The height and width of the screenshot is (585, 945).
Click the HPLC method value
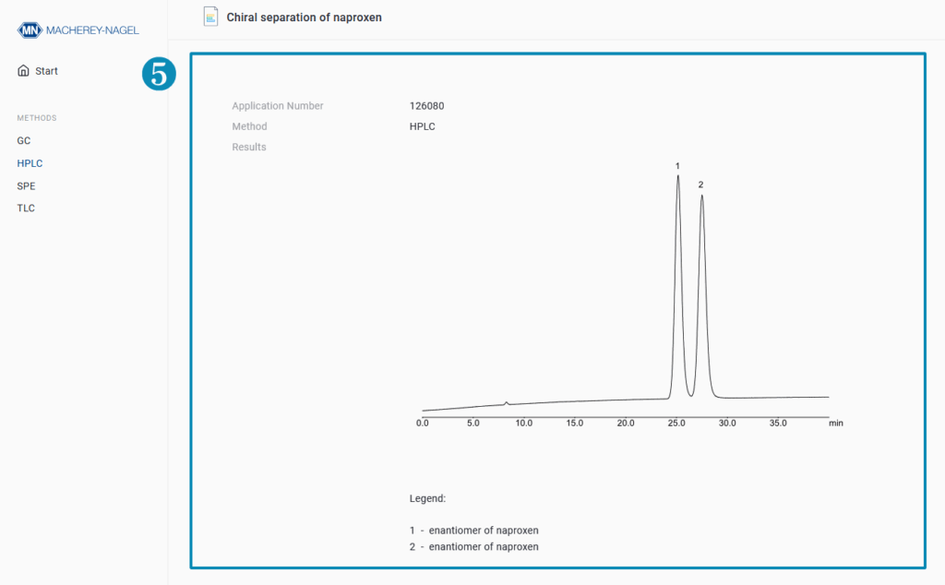pos(422,126)
